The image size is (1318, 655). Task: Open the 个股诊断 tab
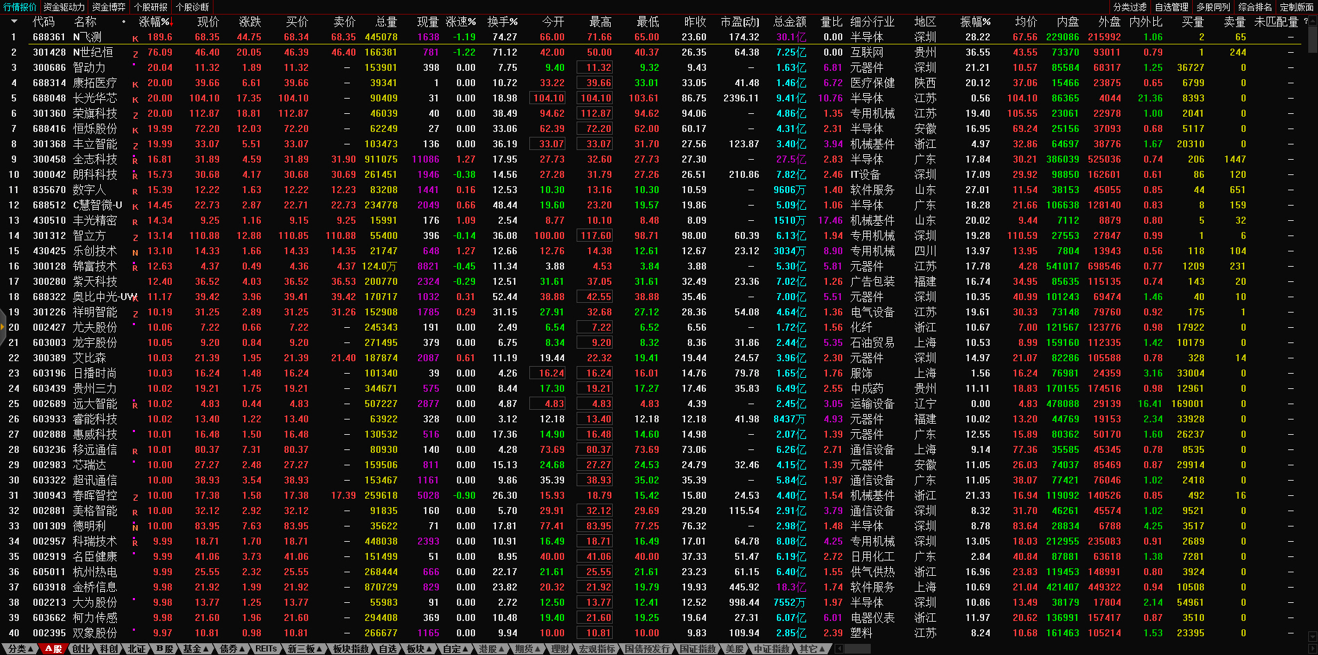point(192,7)
